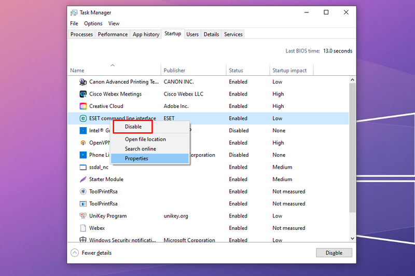
Task: Sort by the Publisher column header
Action: [x=193, y=70]
